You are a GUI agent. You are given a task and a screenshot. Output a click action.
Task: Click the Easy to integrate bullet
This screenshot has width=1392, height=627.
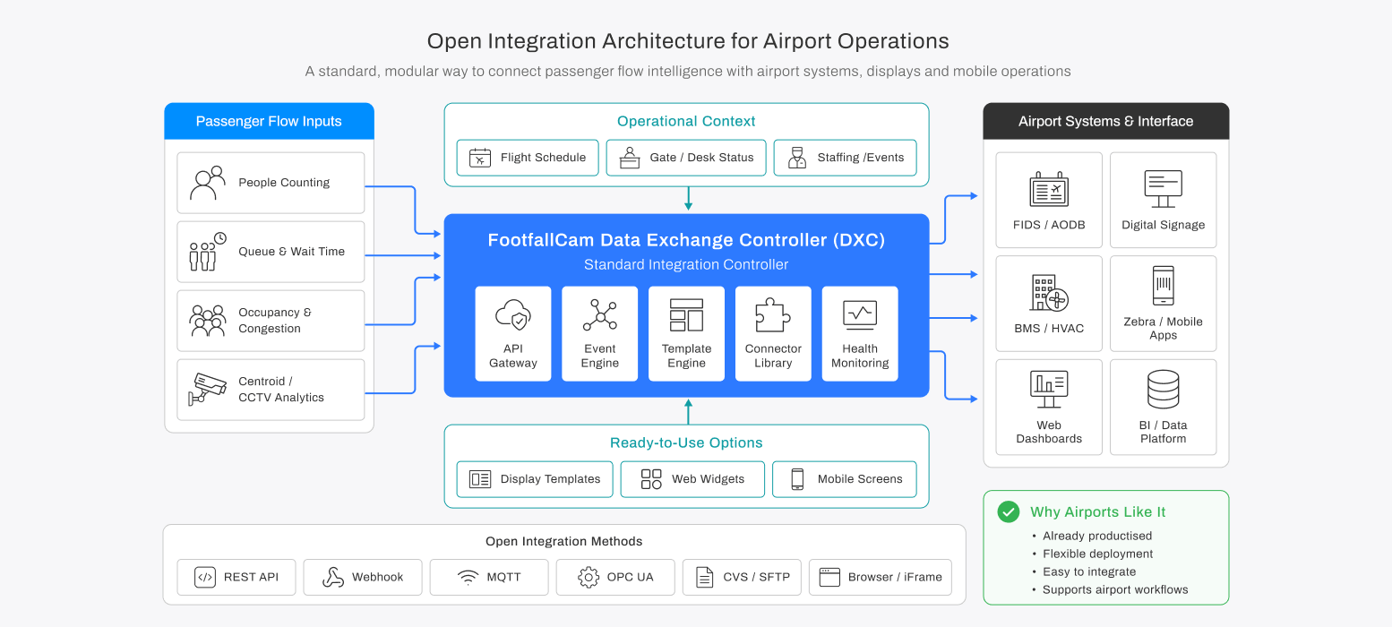click(x=1089, y=571)
